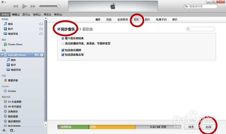Open the search magnifier options dropdown
The height and width of the screenshot is (134, 226).
tap(186, 6)
